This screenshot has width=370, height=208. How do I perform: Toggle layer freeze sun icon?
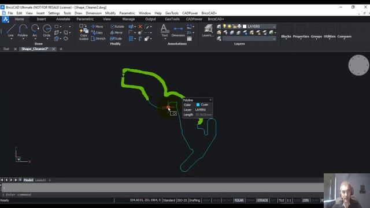[230, 26]
